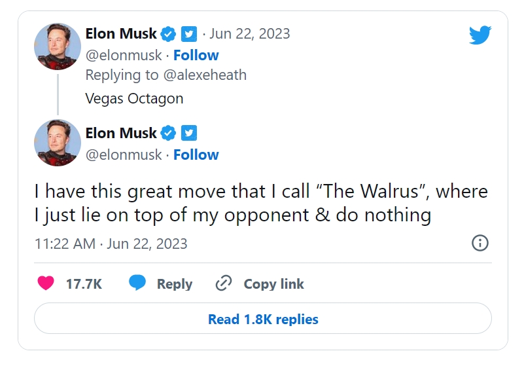Screen dimensions: 524x366
Task: Click the Copy link text
Action: [273, 284]
